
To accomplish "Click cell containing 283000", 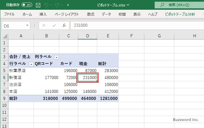I will coord(108,71).
